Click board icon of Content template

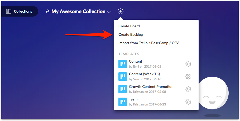(123, 64)
